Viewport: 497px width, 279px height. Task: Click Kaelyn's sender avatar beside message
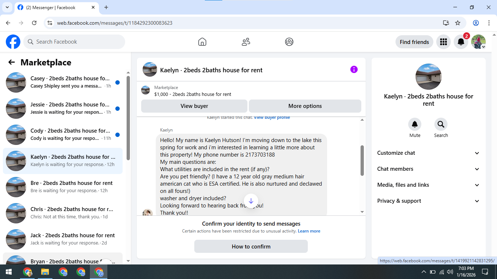(x=147, y=212)
